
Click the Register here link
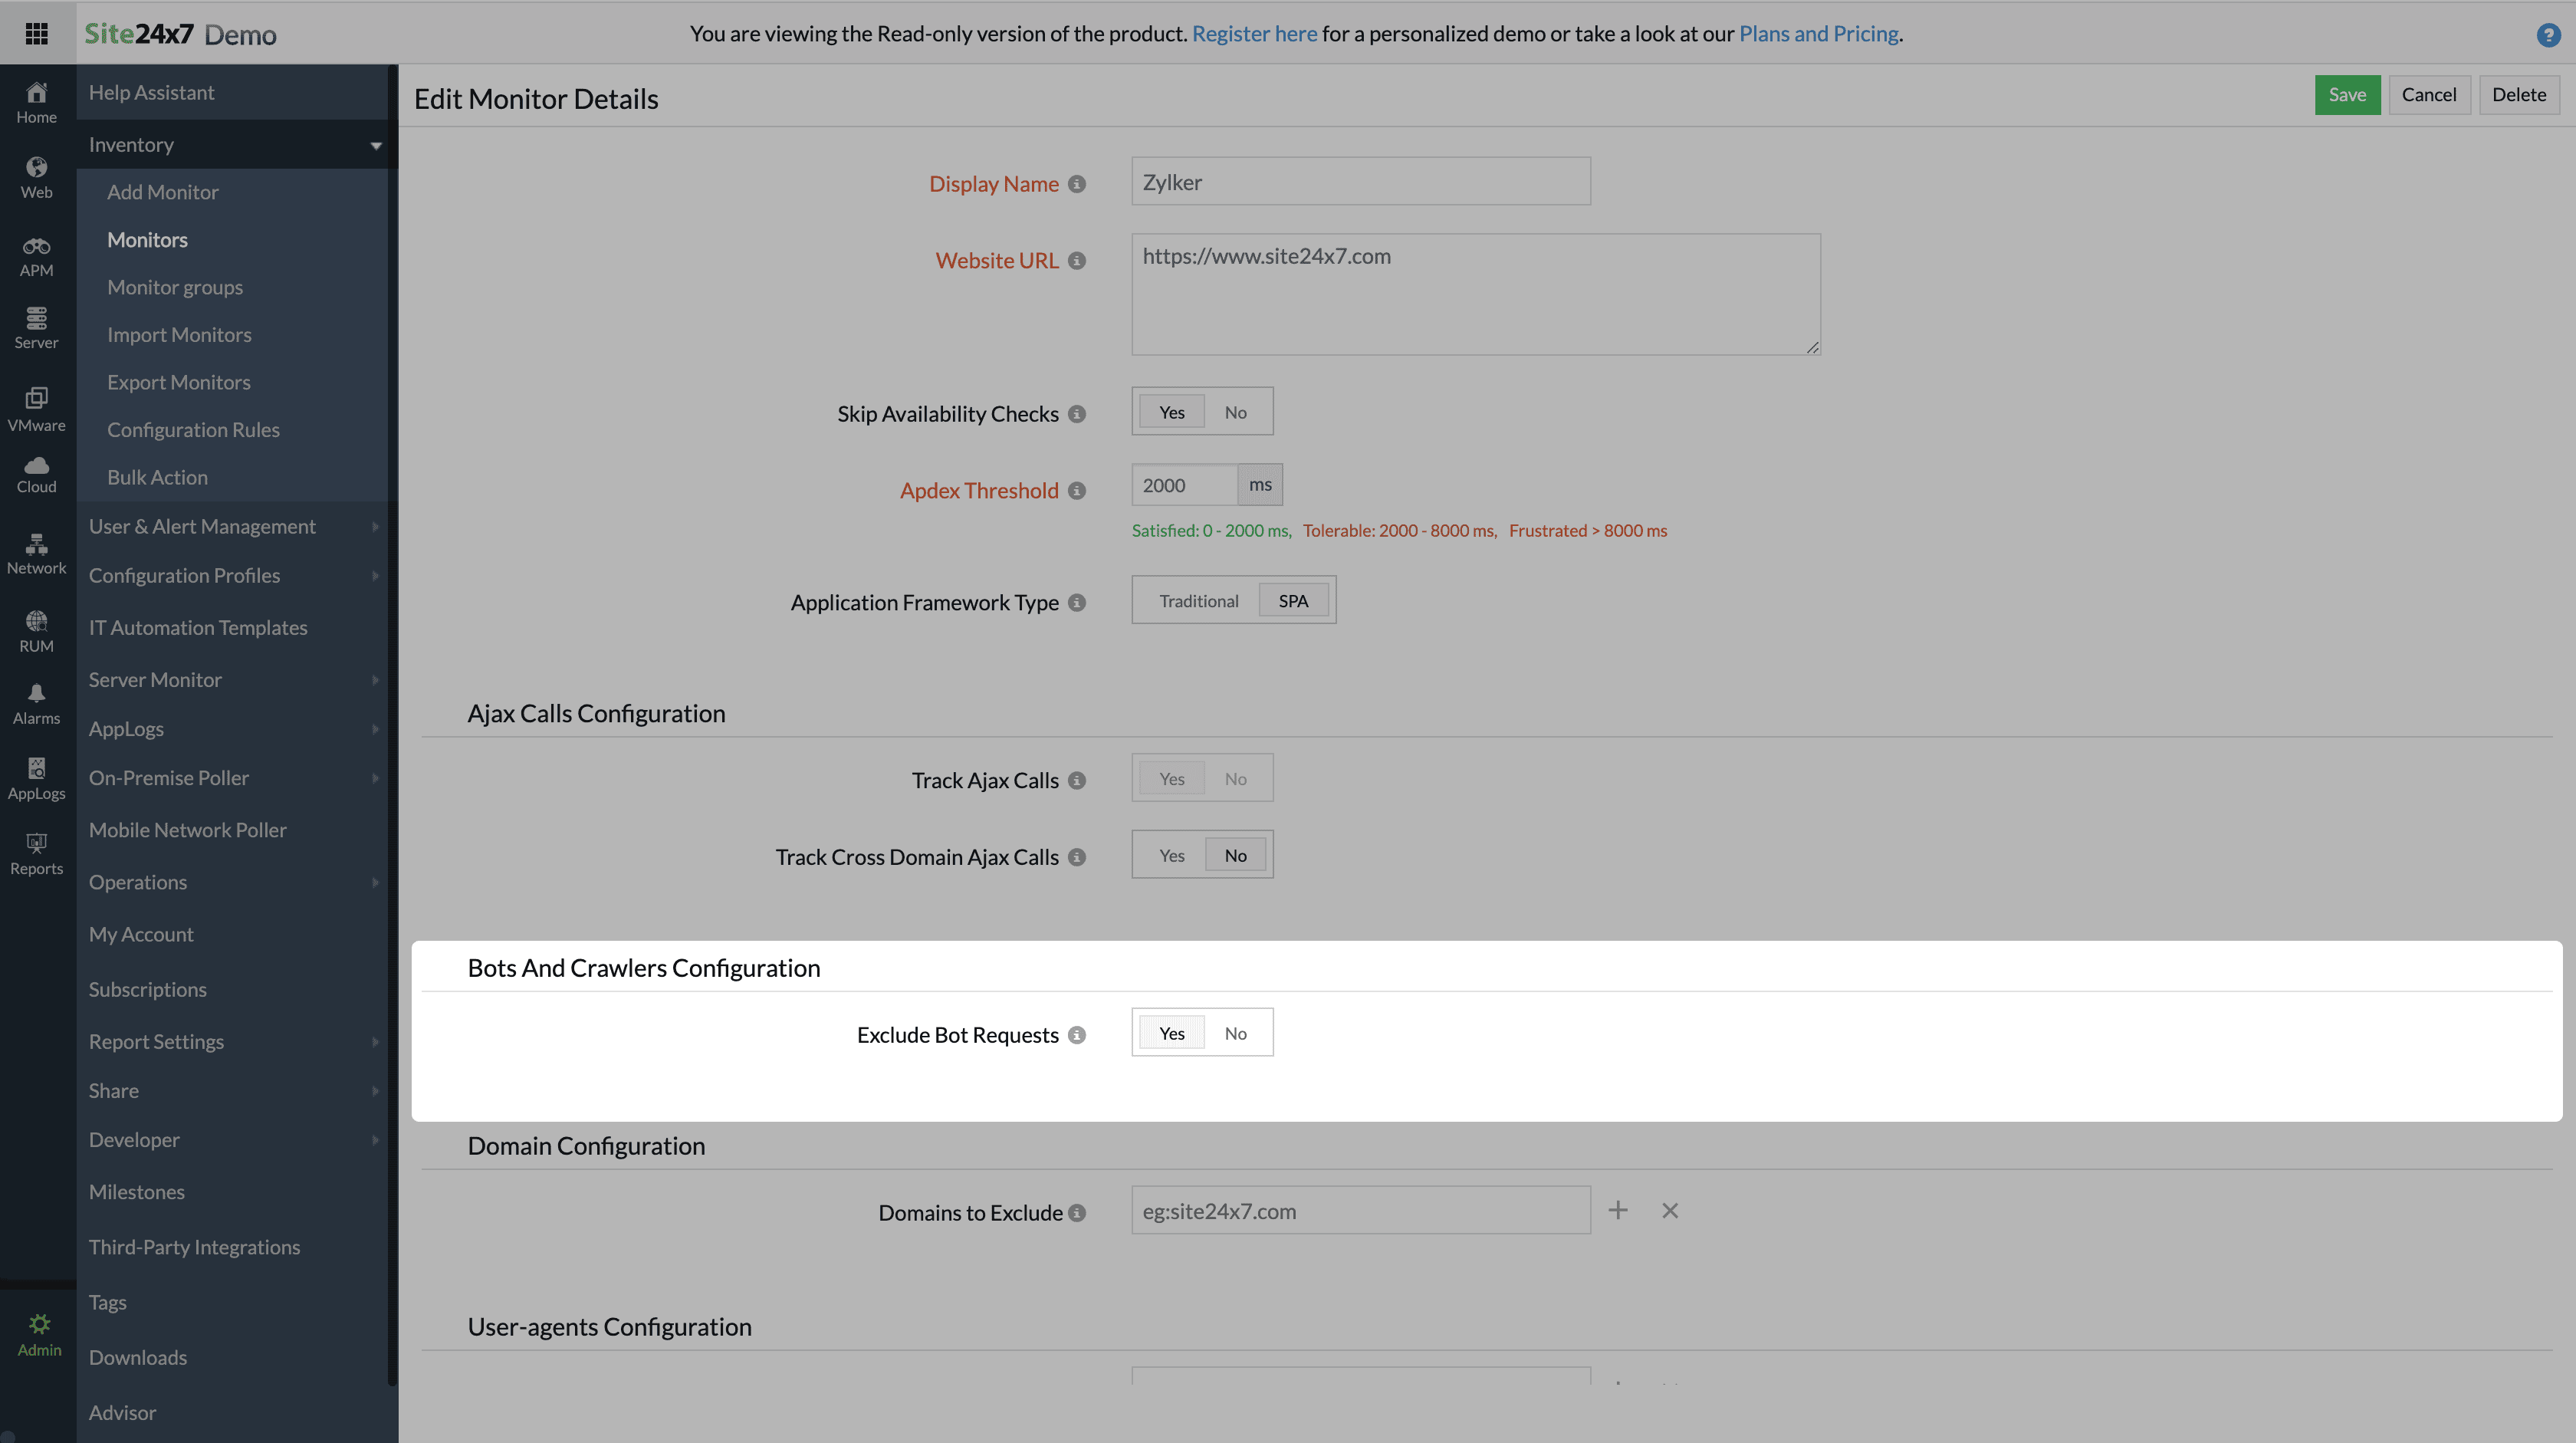click(x=1254, y=33)
